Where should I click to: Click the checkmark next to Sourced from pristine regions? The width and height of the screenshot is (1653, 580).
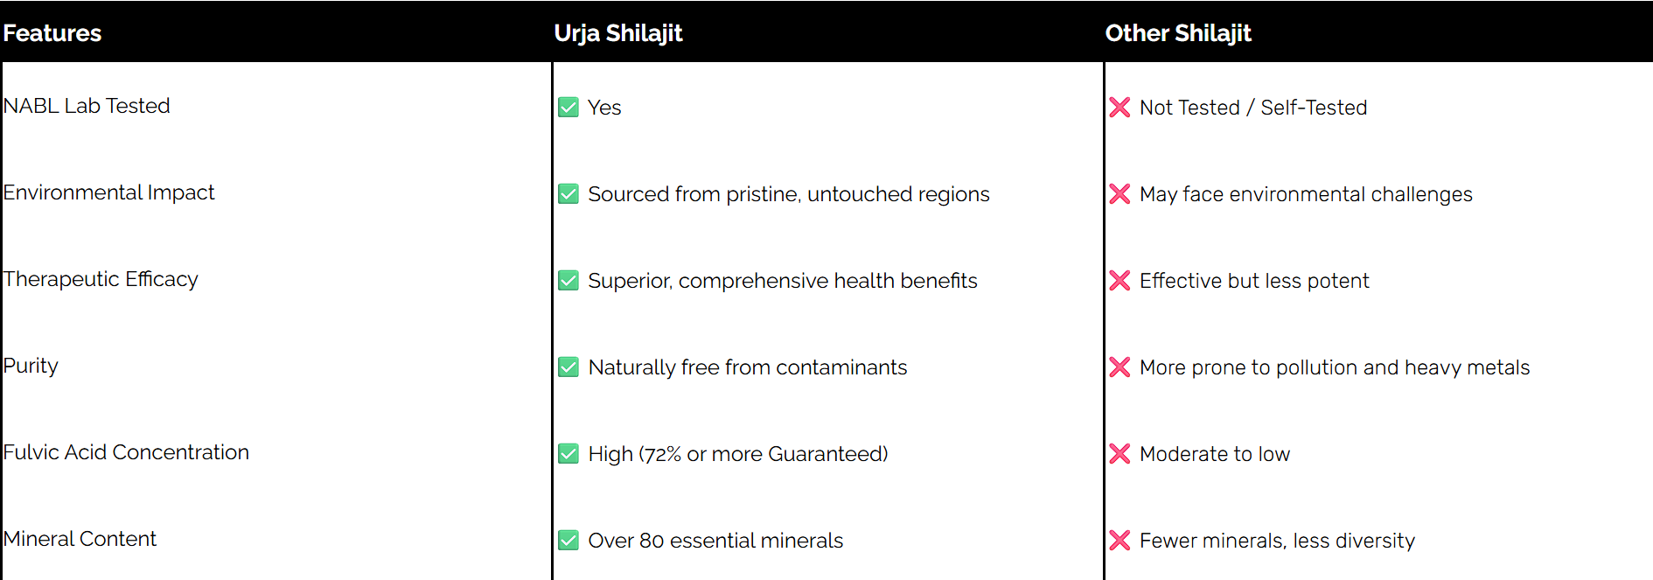[x=568, y=194]
